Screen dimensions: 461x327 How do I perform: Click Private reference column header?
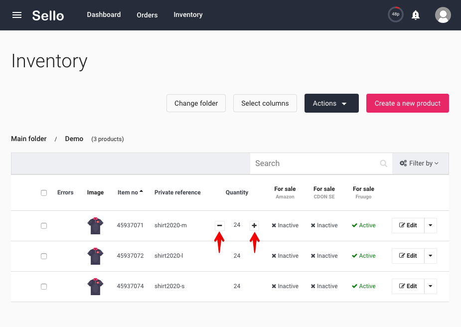tap(177, 192)
